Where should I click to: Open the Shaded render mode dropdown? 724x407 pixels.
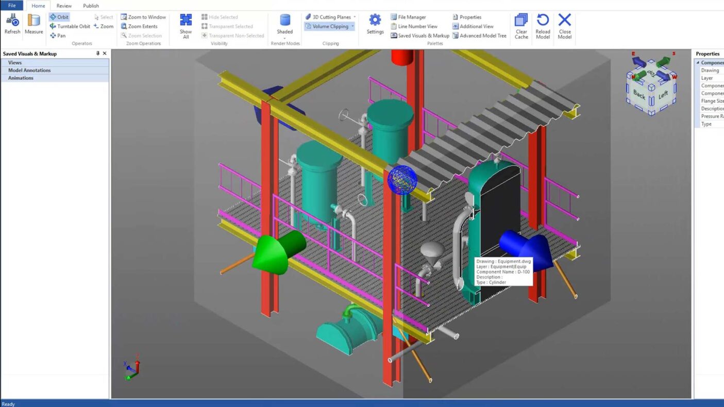pyautogui.click(x=284, y=38)
